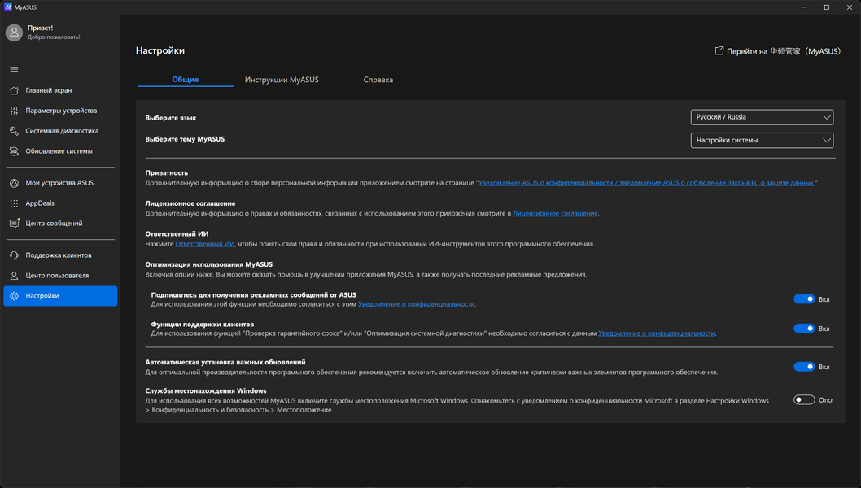Go to Параметры устройства

60,111
